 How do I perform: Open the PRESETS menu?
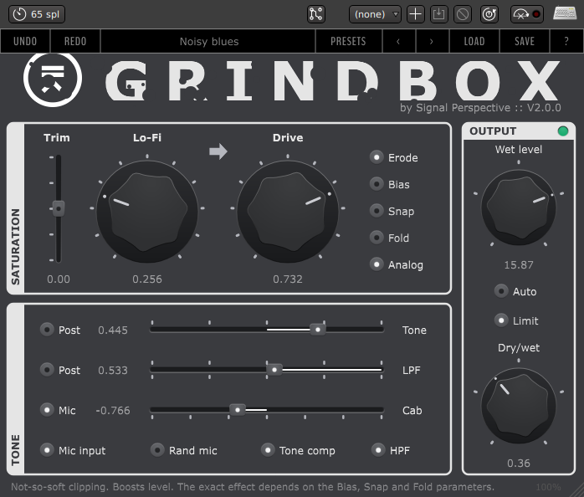pyautogui.click(x=348, y=41)
